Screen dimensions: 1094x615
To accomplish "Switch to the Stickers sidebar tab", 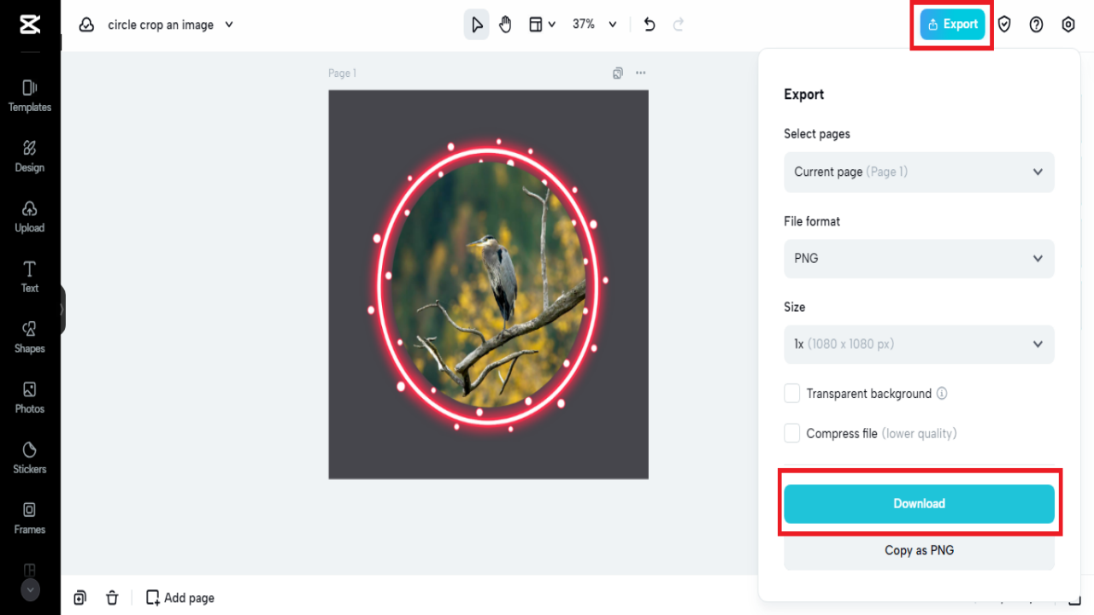I will [x=30, y=457].
